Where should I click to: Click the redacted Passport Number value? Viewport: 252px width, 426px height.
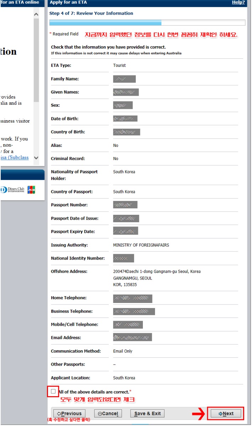(125, 205)
